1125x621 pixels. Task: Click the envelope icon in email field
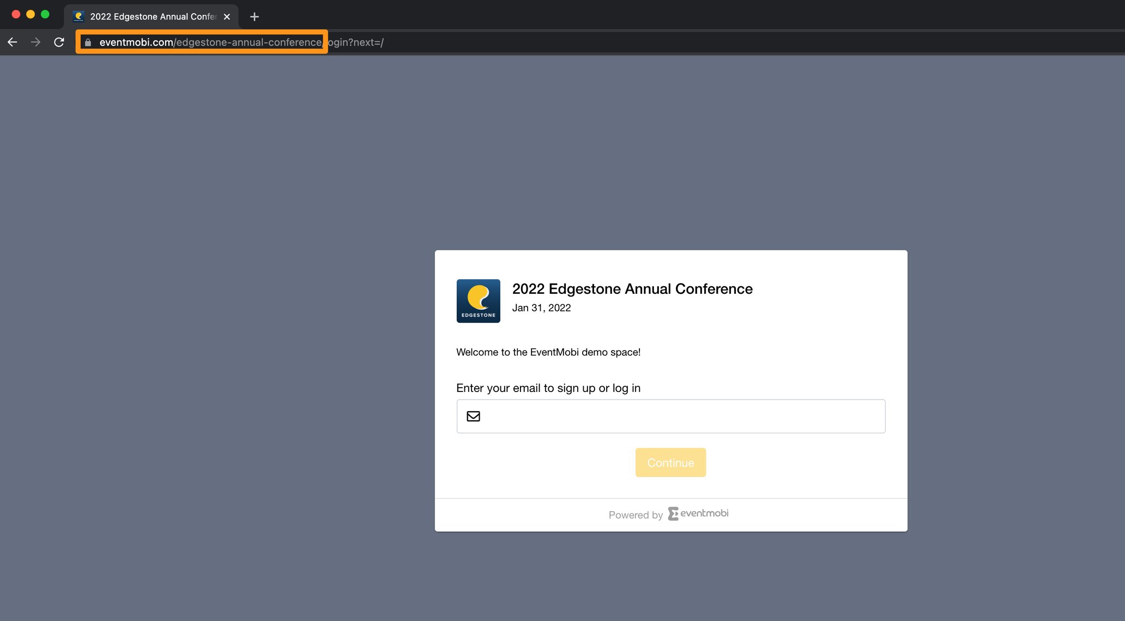point(473,416)
